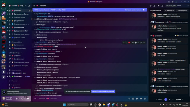The width and height of the screenshot is (190, 107).
Task: Toggle headphones deafen in user panel
Action: click(x=22, y=99)
